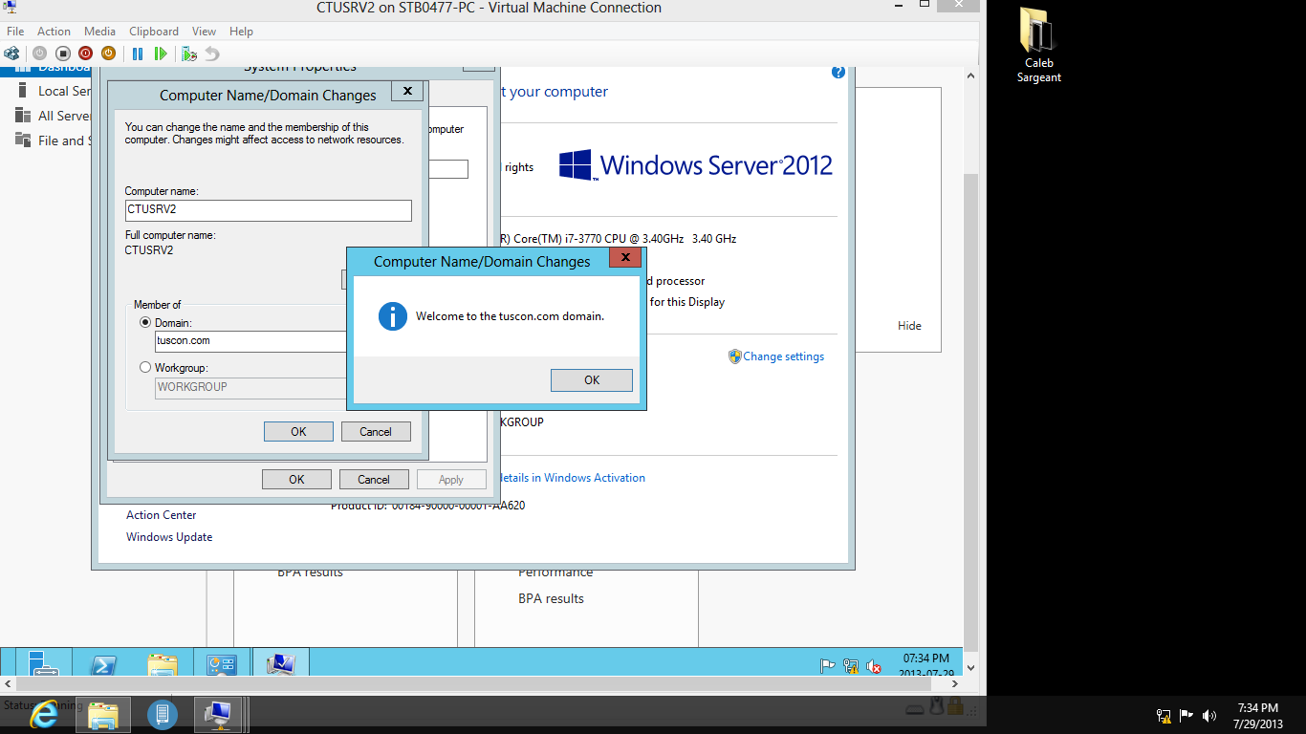Click the guest network tray icon
The width and height of the screenshot is (1306, 734).
click(851, 666)
